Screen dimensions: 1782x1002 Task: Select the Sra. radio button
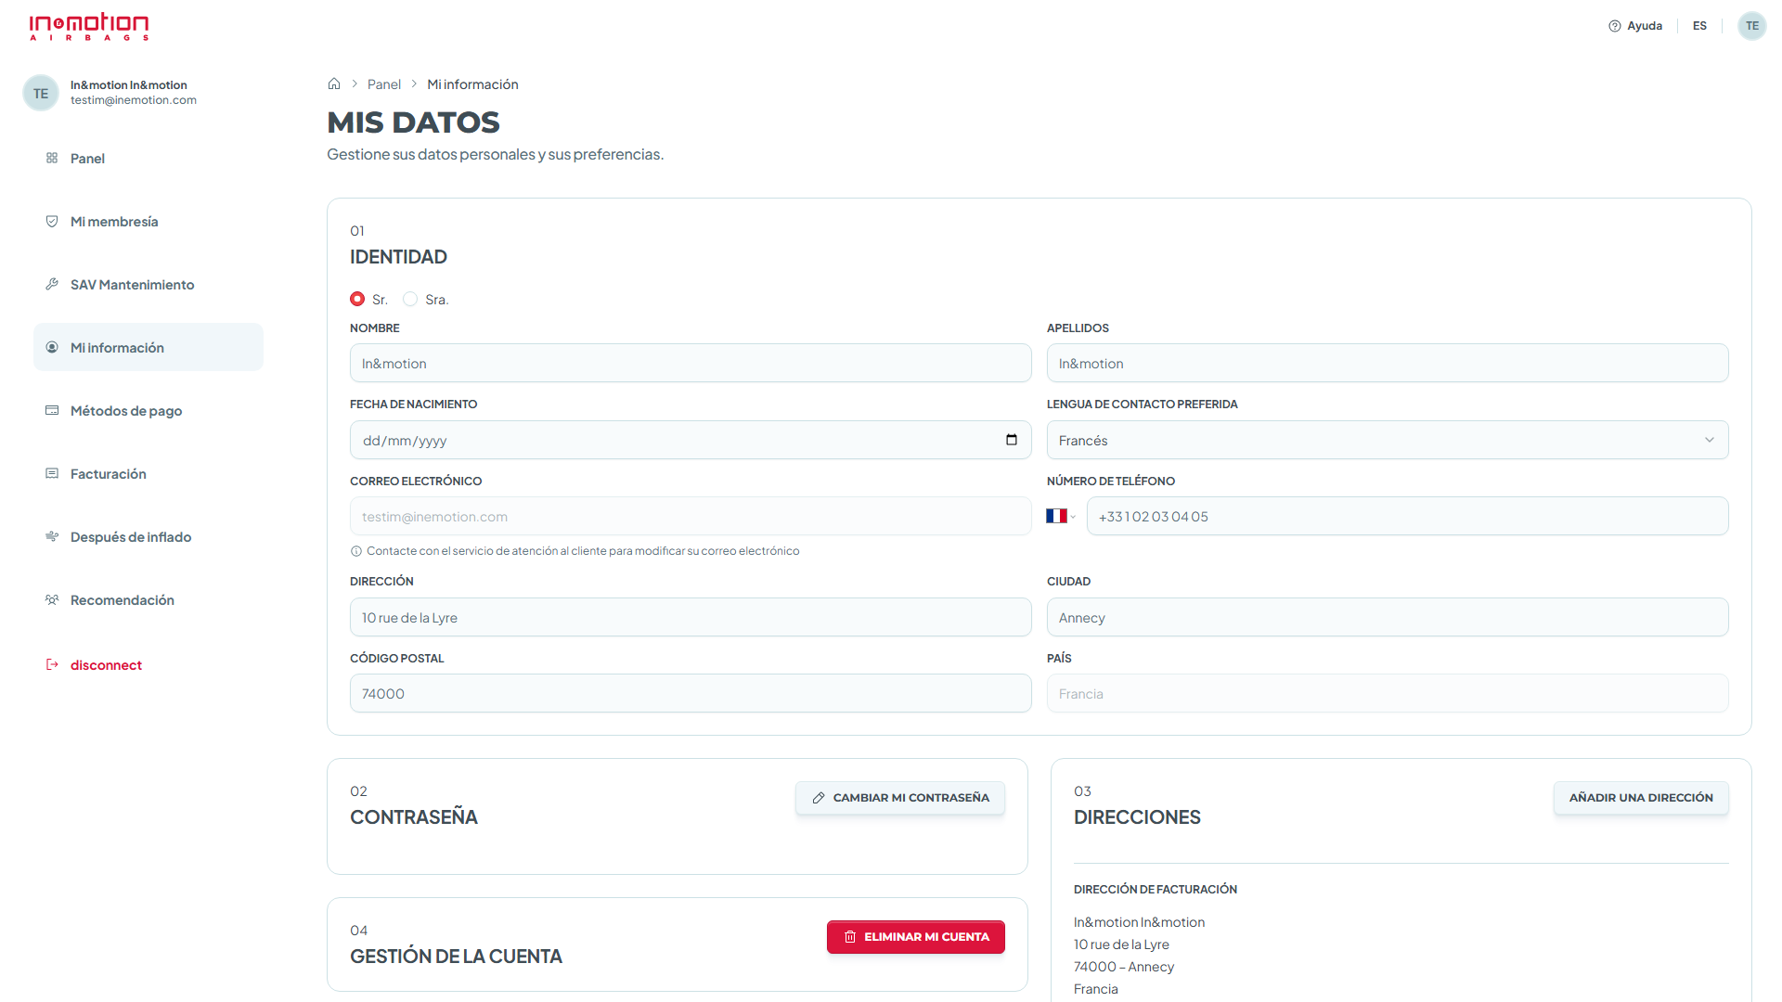tap(410, 299)
